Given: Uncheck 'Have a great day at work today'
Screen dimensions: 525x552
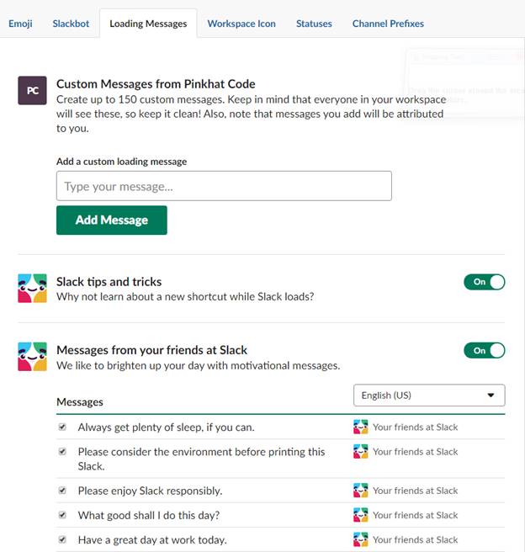Looking at the screenshot, I should coord(62,539).
